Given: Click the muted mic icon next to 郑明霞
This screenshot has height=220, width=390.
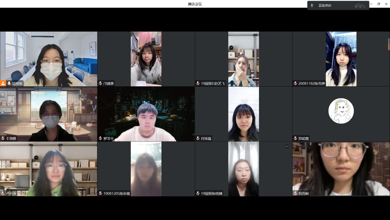Looking at the screenshot, I should [295, 138].
